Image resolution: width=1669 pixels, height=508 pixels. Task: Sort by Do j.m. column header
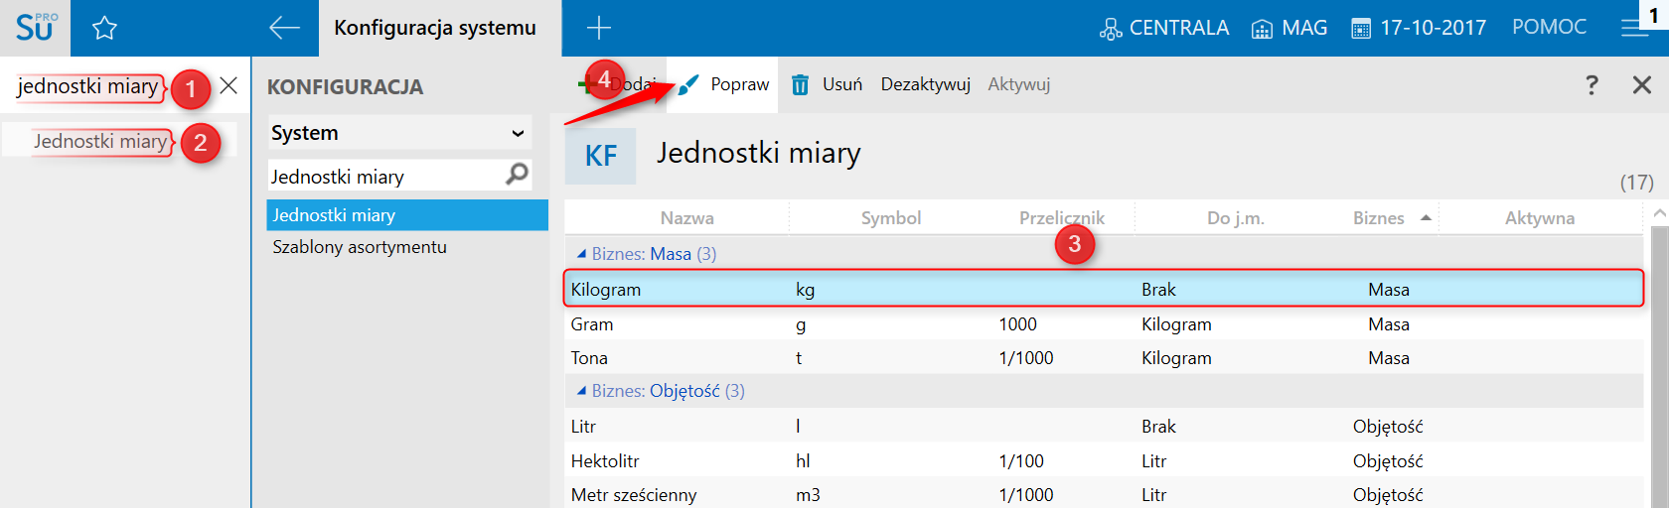tap(1236, 218)
